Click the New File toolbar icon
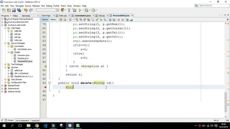The height and width of the screenshot is (129, 230). click(x=4, y=10)
